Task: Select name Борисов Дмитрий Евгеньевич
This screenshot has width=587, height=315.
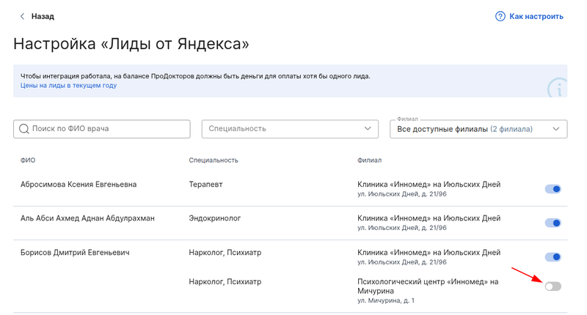Action: click(75, 253)
